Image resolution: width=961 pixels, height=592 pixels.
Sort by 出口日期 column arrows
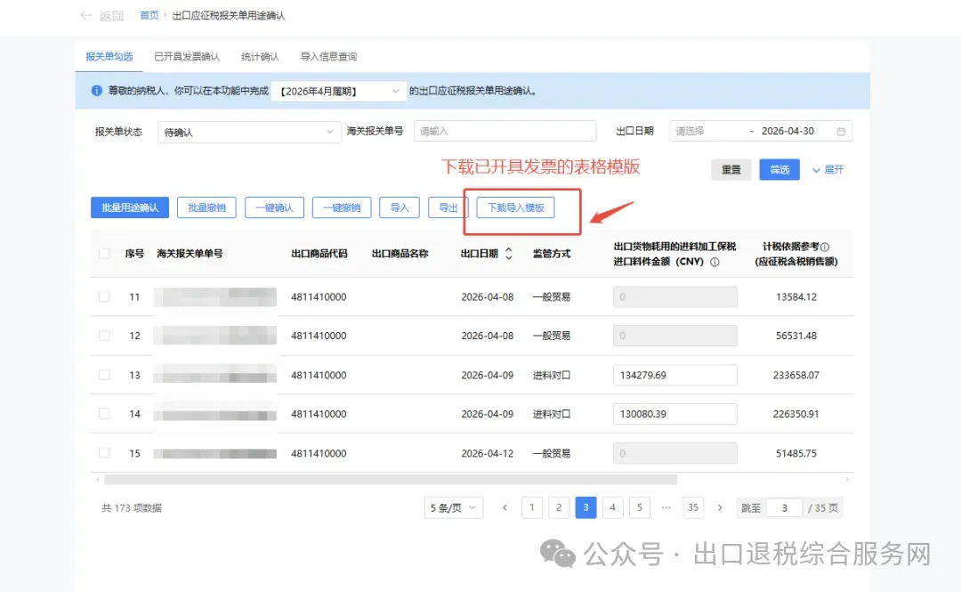(509, 254)
